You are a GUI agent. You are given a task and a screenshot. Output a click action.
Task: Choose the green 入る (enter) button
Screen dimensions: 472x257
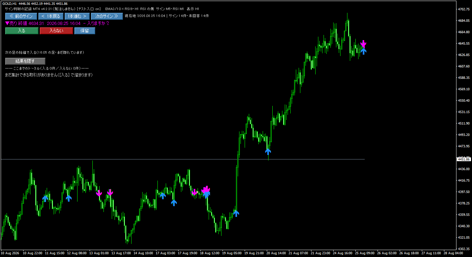click(22, 31)
